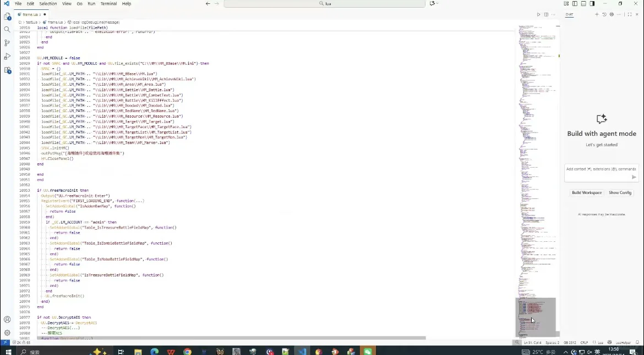Send the chat message arrow
Viewport: 644px width, 355px height.
click(634, 177)
